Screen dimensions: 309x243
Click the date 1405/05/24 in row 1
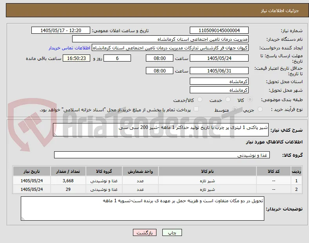31,181
